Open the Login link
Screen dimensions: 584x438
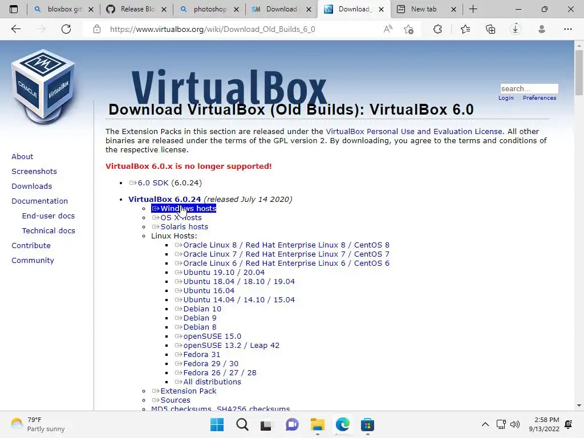tap(506, 98)
